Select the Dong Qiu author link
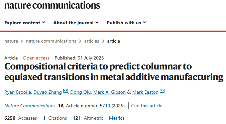The width and height of the screenshot is (226, 124). 81,92
